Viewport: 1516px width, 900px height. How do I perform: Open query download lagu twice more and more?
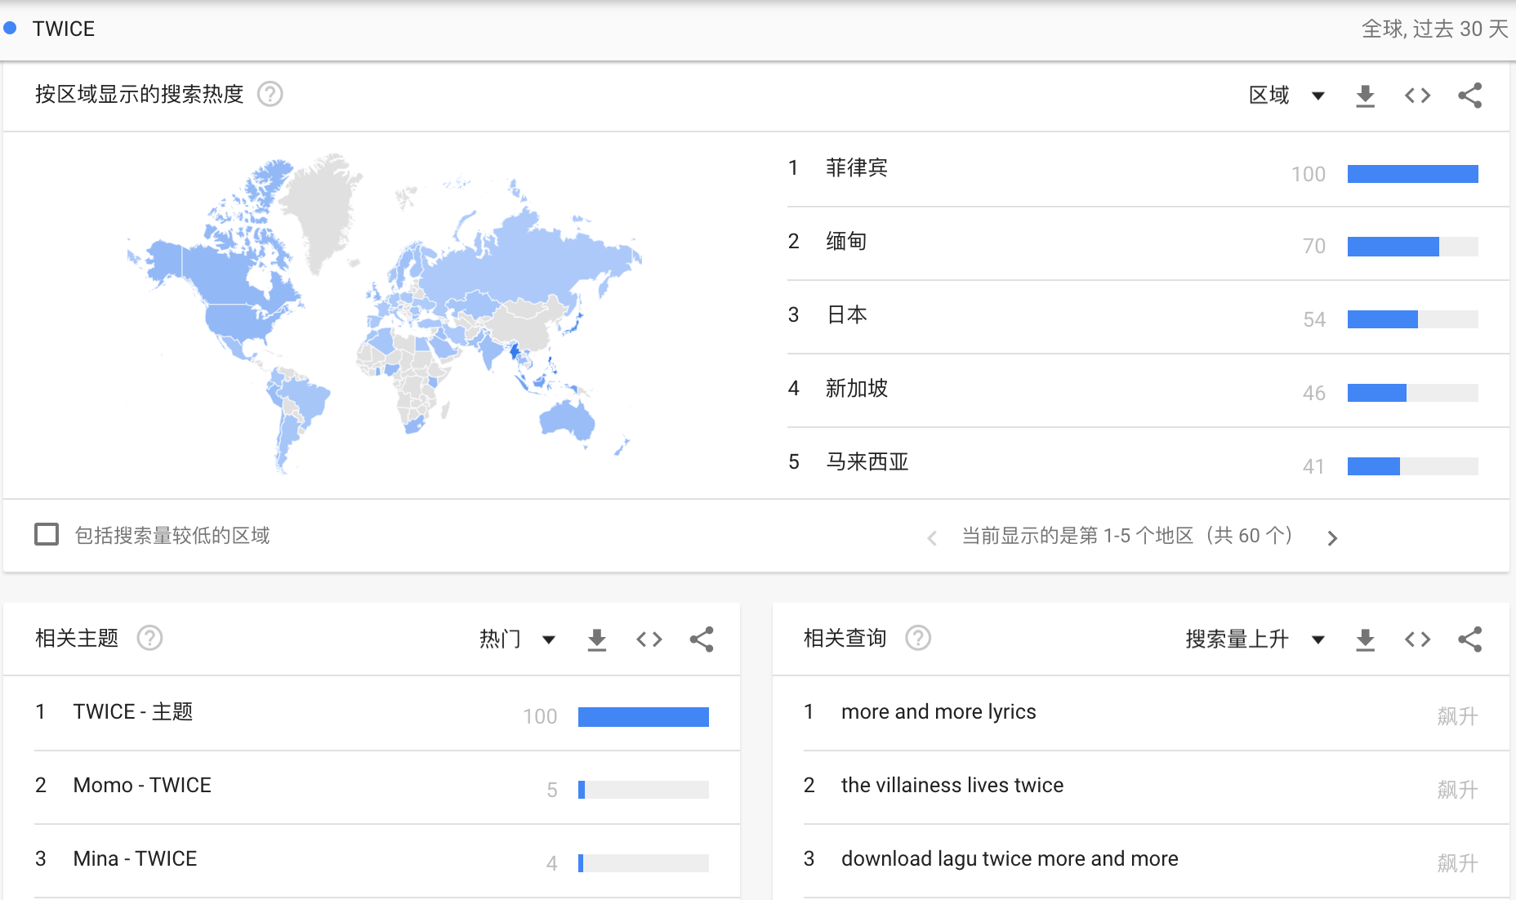coord(1010,859)
